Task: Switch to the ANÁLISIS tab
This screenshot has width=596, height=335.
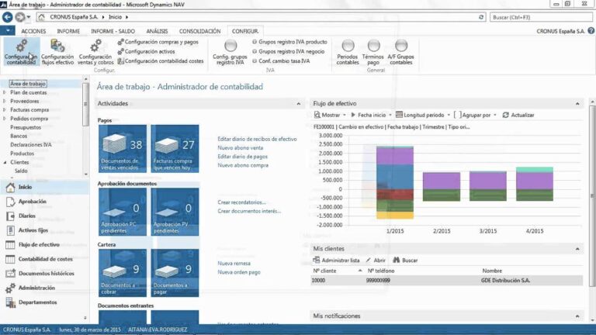Action: [157, 31]
